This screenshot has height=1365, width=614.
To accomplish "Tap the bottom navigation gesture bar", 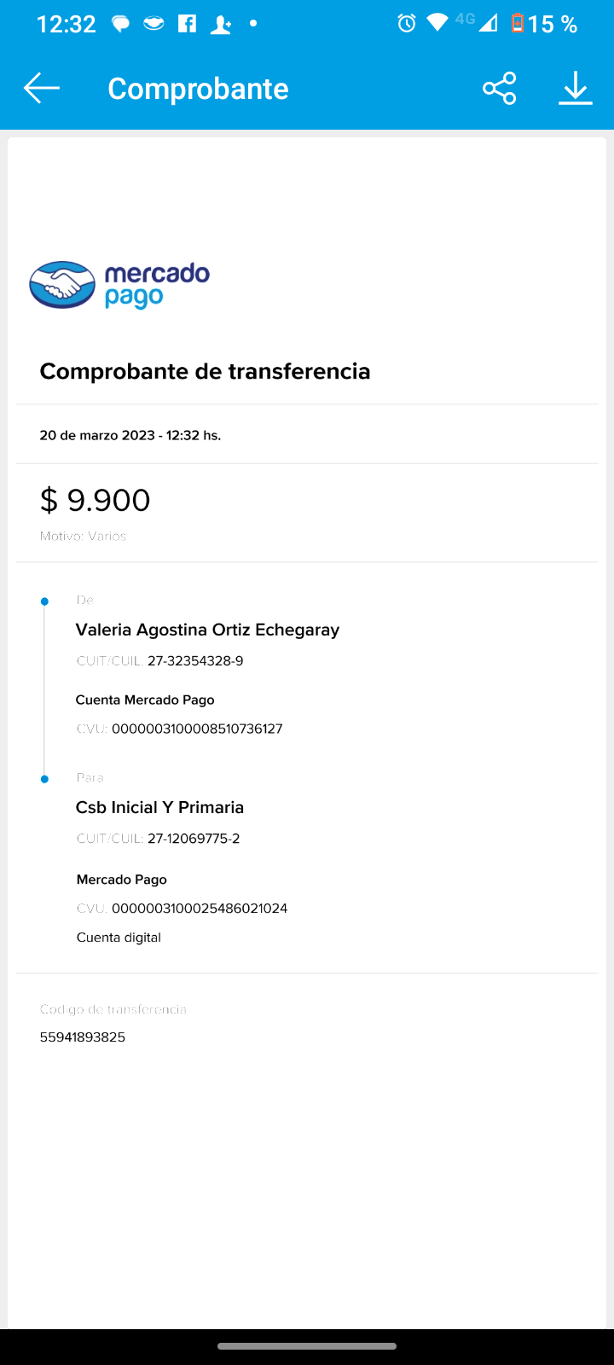I will [x=307, y=1346].
